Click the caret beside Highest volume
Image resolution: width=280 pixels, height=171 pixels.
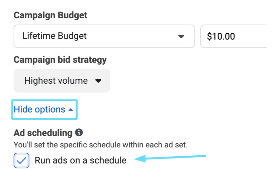[98, 81]
